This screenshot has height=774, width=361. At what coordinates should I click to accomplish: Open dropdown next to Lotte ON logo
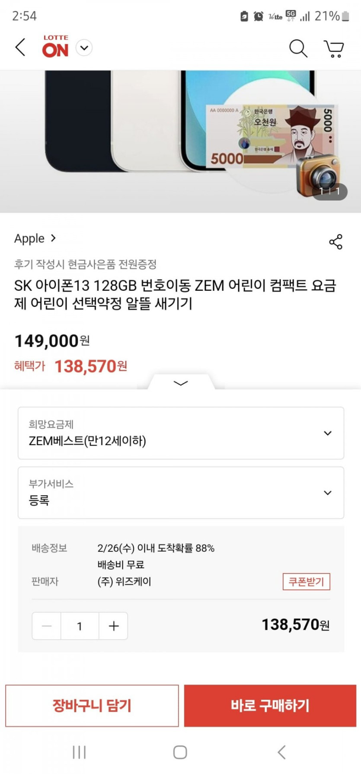click(84, 48)
